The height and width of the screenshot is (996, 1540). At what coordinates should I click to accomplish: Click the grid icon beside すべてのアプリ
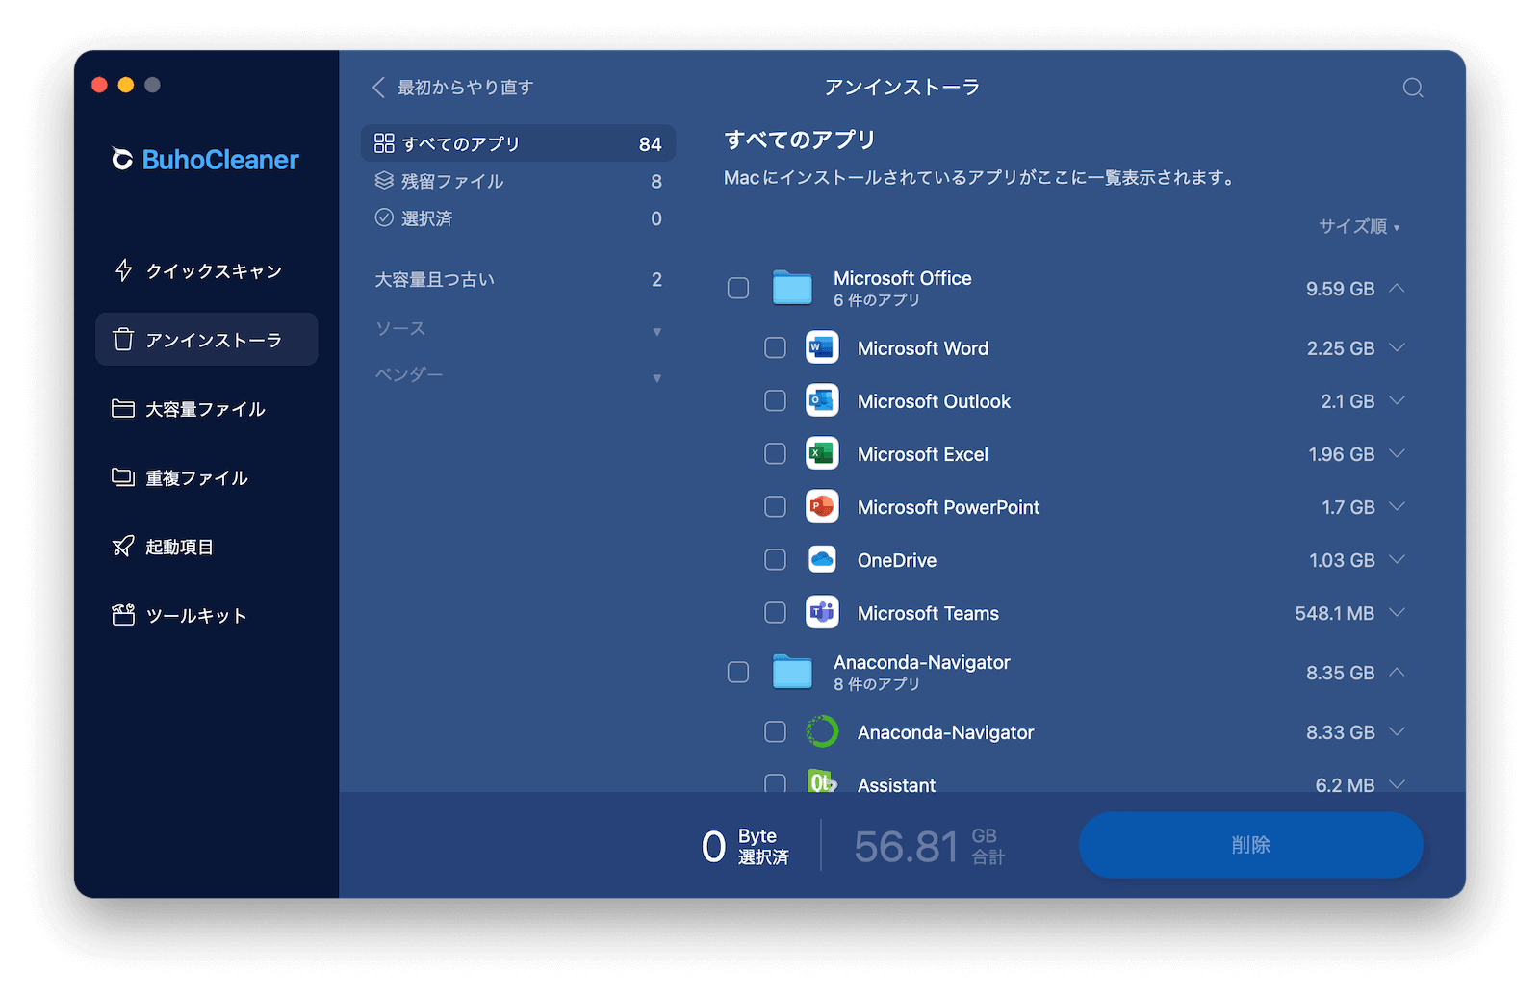[x=384, y=143]
